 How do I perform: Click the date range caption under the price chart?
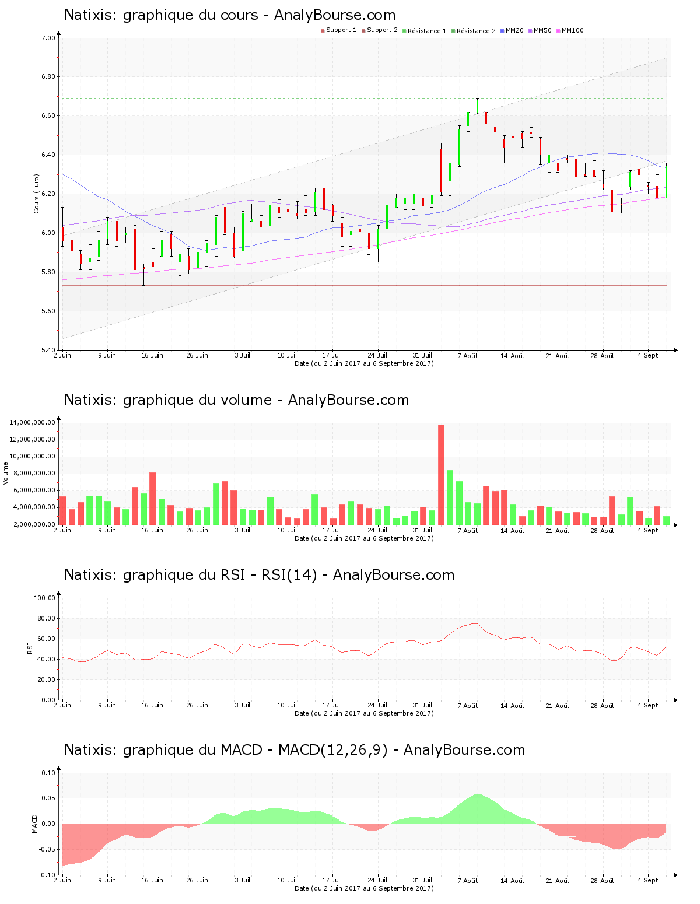point(364,363)
